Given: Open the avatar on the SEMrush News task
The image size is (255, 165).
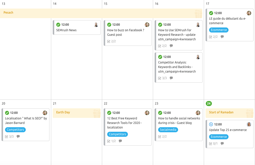Looking at the screenshot, I should (96, 24).
